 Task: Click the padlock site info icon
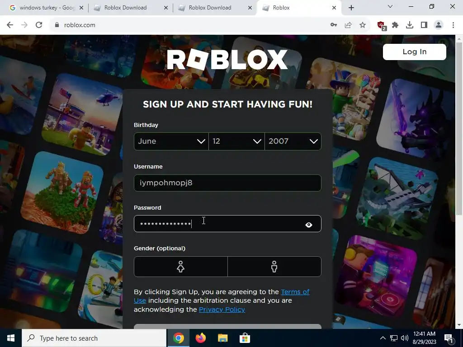(x=57, y=25)
